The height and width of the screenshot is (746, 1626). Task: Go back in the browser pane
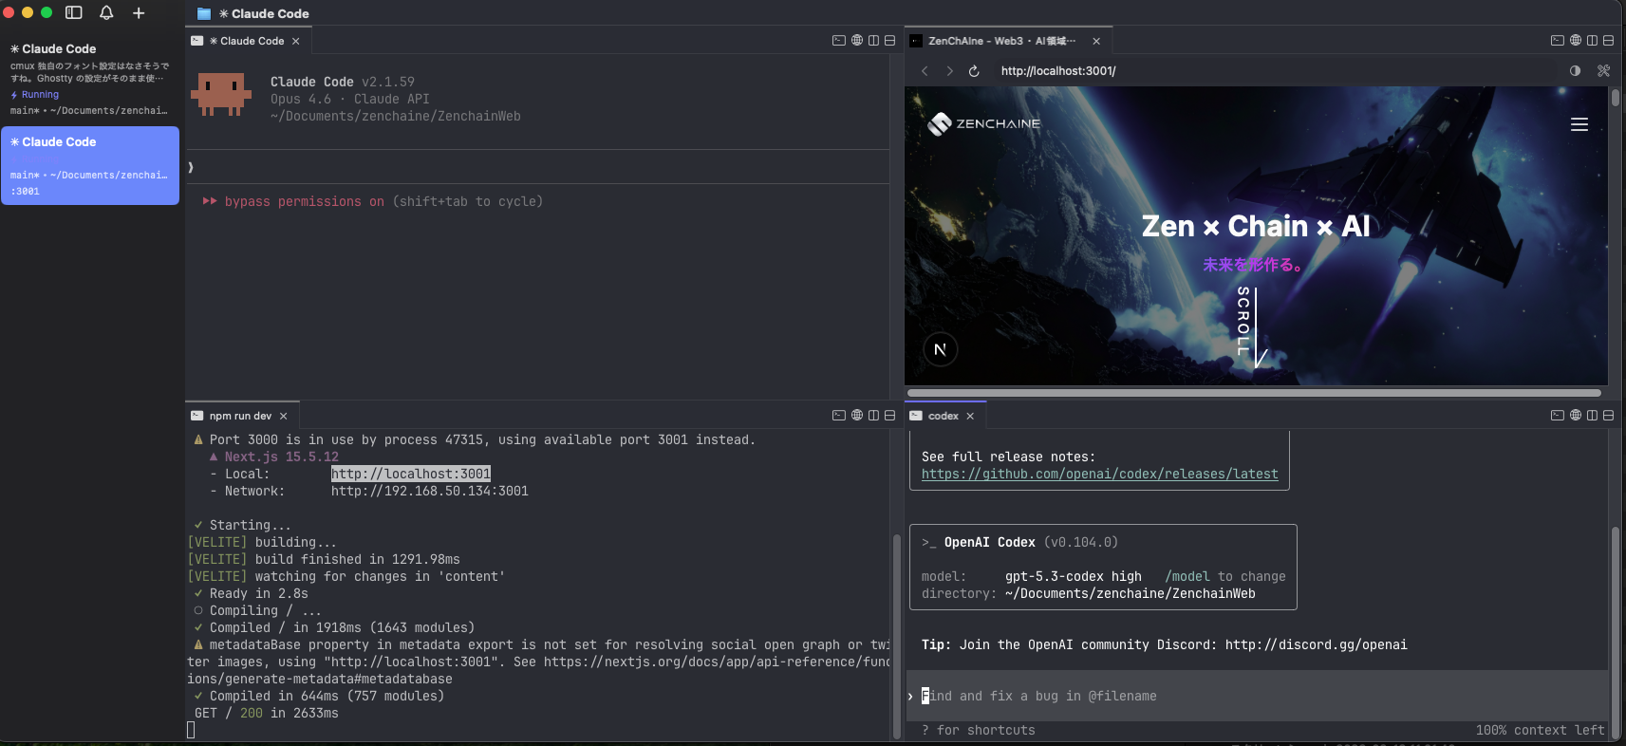coord(925,71)
